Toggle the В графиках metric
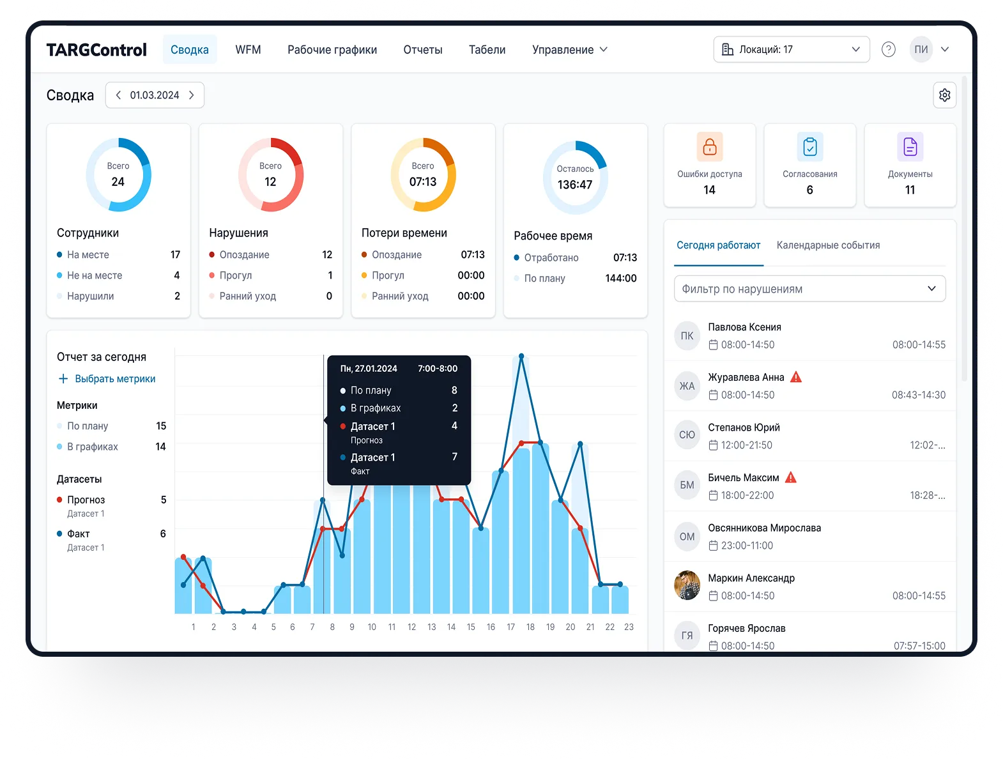 pyautogui.click(x=111, y=447)
